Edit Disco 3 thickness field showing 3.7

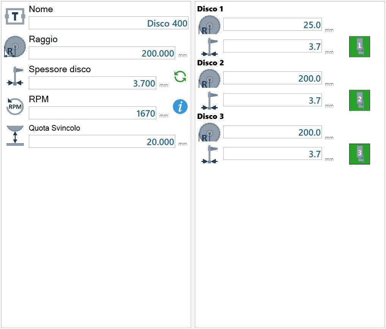coord(273,153)
